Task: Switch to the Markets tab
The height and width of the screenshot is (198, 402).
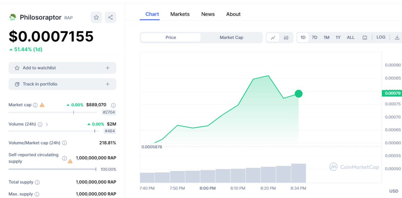Action: click(180, 14)
